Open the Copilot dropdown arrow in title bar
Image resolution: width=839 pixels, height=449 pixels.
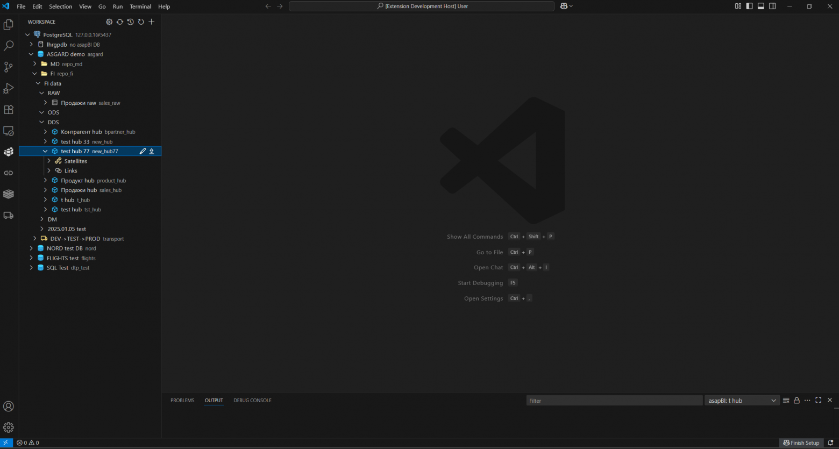[571, 6]
